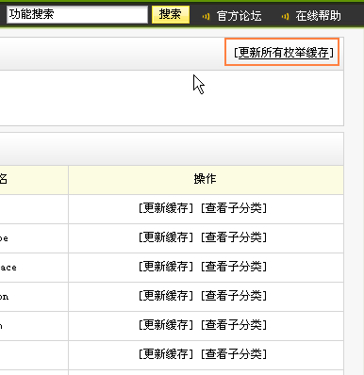
Task: Click 更新缓存 in the first row
Action: 166,208
